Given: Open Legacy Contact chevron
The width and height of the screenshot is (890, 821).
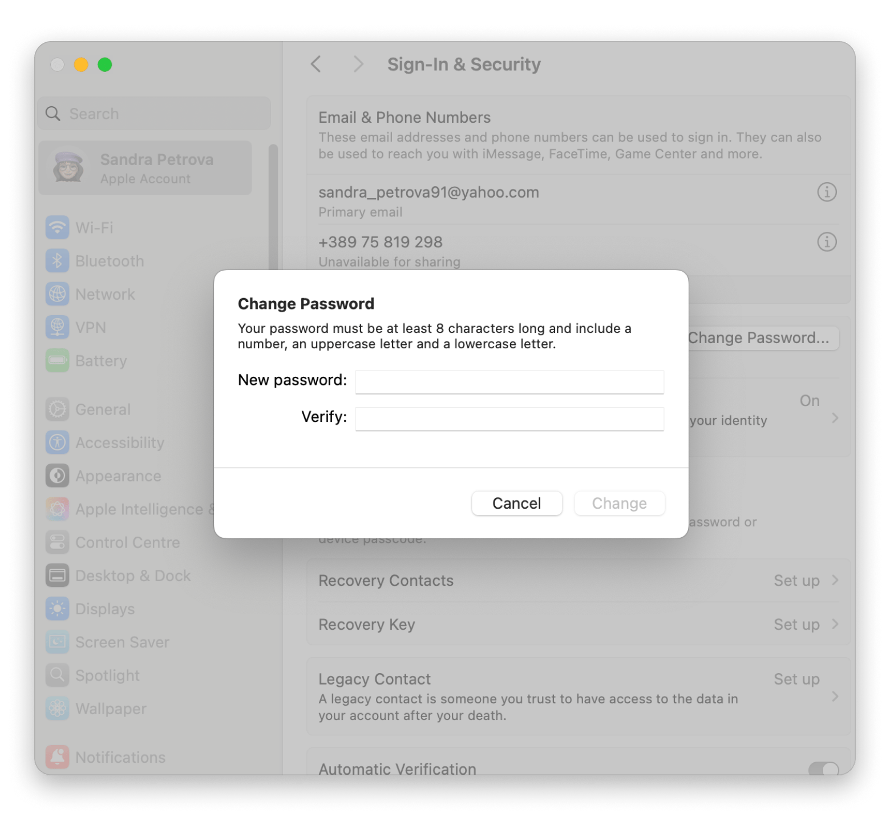Looking at the screenshot, I should [835, 697].
